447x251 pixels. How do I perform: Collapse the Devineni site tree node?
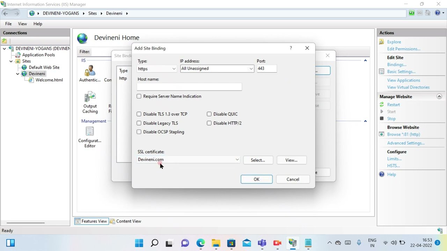point(18,74)
